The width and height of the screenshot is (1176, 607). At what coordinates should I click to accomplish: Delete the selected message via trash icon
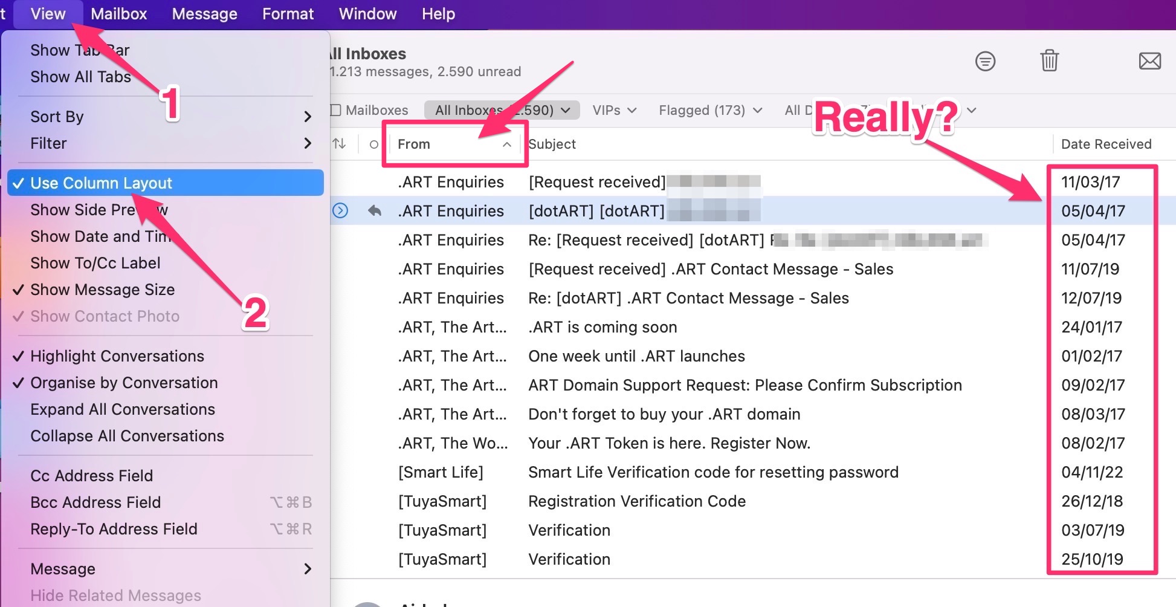(x=1049, y=60)
